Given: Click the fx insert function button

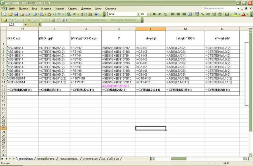Looking at the screenshot, I should coord(40,25).
